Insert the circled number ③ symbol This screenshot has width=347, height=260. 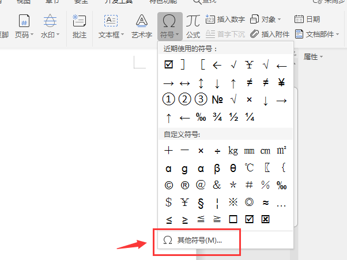pyautogui.click(x=201, y=99)
